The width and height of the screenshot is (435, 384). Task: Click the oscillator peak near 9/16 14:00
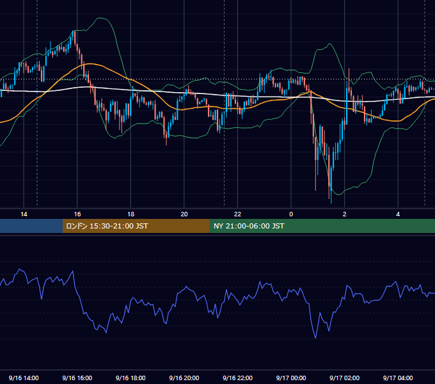[19, 269]
